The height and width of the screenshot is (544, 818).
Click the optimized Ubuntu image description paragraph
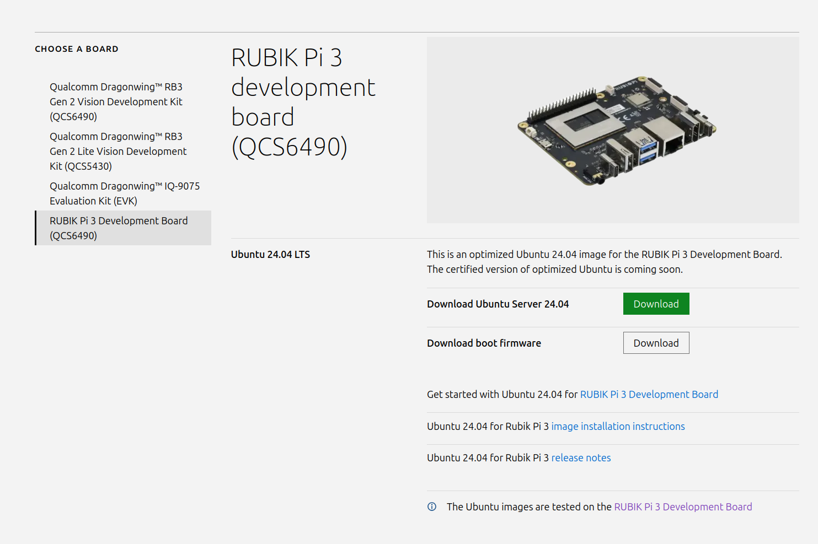tap(604, 262)
